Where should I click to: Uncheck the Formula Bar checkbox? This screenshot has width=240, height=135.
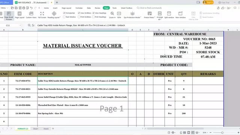(x=64, y=13)
